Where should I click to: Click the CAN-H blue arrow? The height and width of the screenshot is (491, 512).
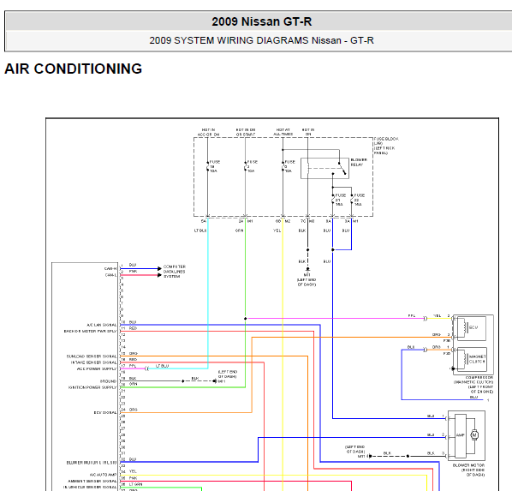coord(159,269)
